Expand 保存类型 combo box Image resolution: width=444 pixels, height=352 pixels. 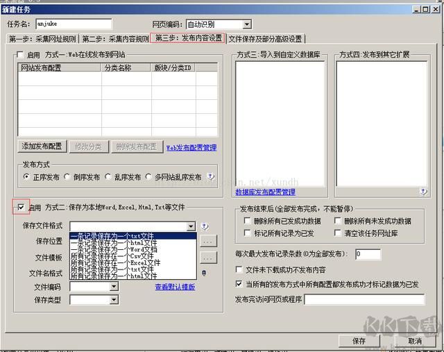click(114, 299)
